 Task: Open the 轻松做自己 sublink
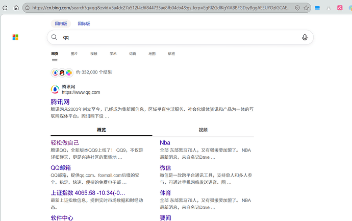coord(65,142)
